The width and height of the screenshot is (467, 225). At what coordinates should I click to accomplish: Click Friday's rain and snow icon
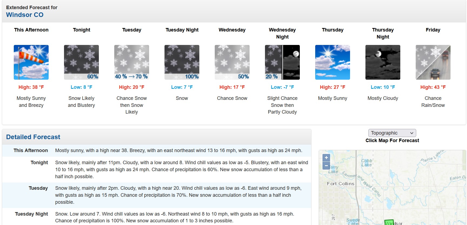point(433,62)
